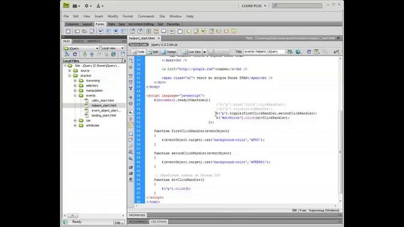Switch to Split view
404x227 pixels.
tap(153, 52)
